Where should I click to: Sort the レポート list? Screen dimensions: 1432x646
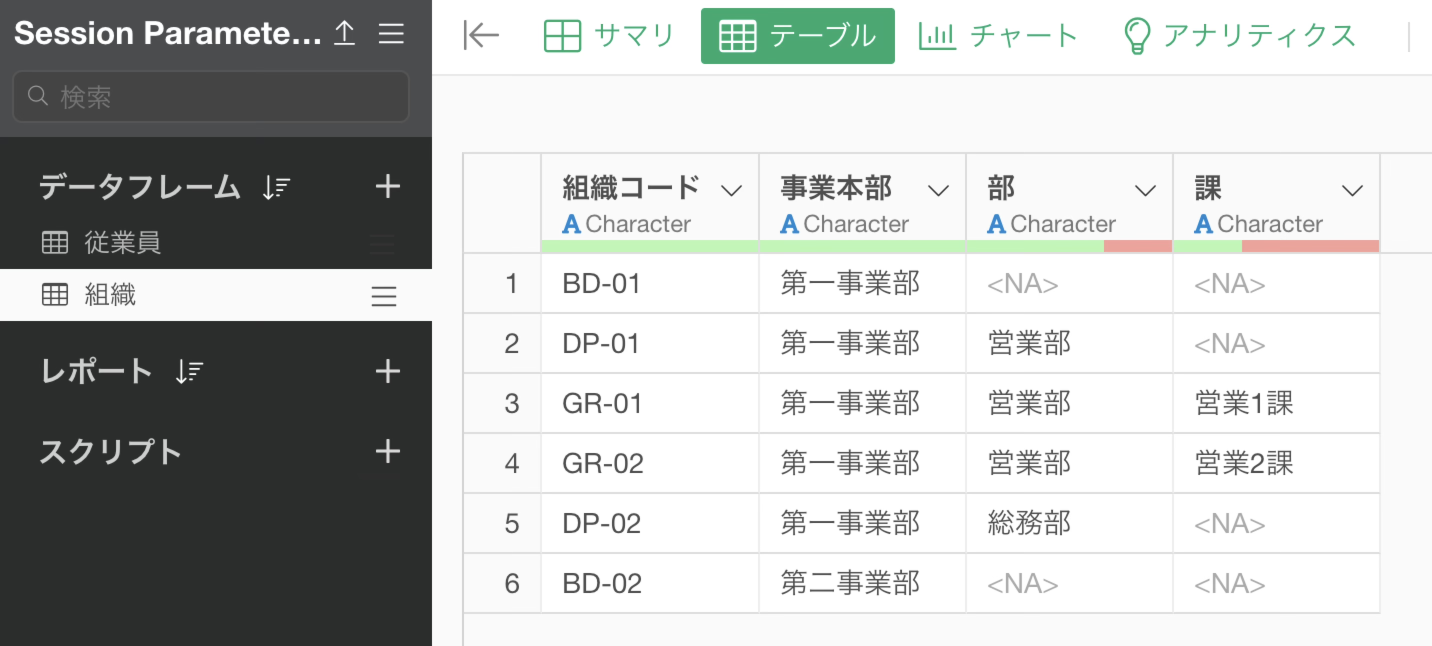point(189,371)
